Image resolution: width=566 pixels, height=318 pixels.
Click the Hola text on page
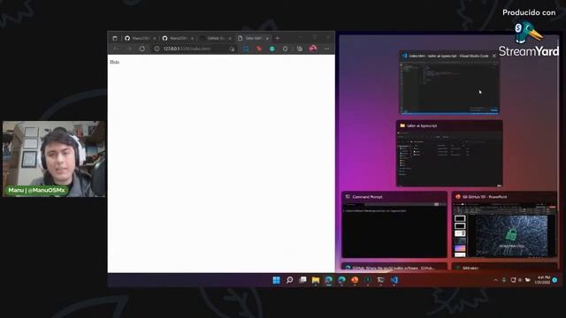point(114,62)
